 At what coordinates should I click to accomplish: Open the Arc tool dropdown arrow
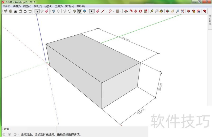click(x=113, y=11)
